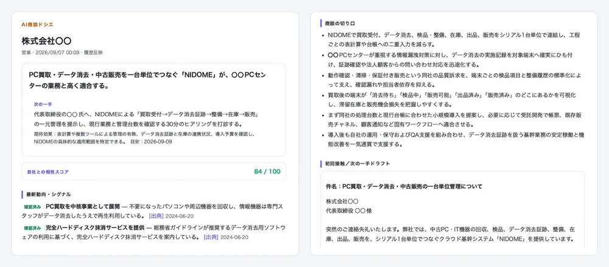Click the 次の一手 label in the summary card
Screen dimensions: 609x267
[43, 105]
